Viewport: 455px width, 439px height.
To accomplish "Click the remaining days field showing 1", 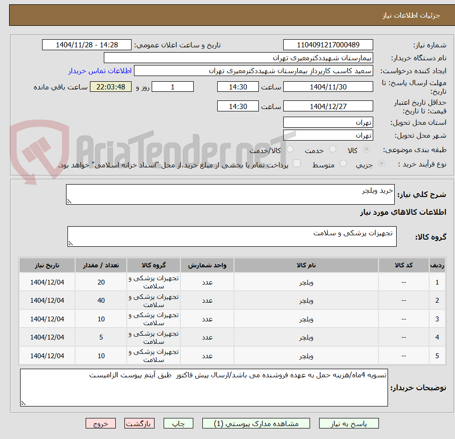I will click(173, 87).
